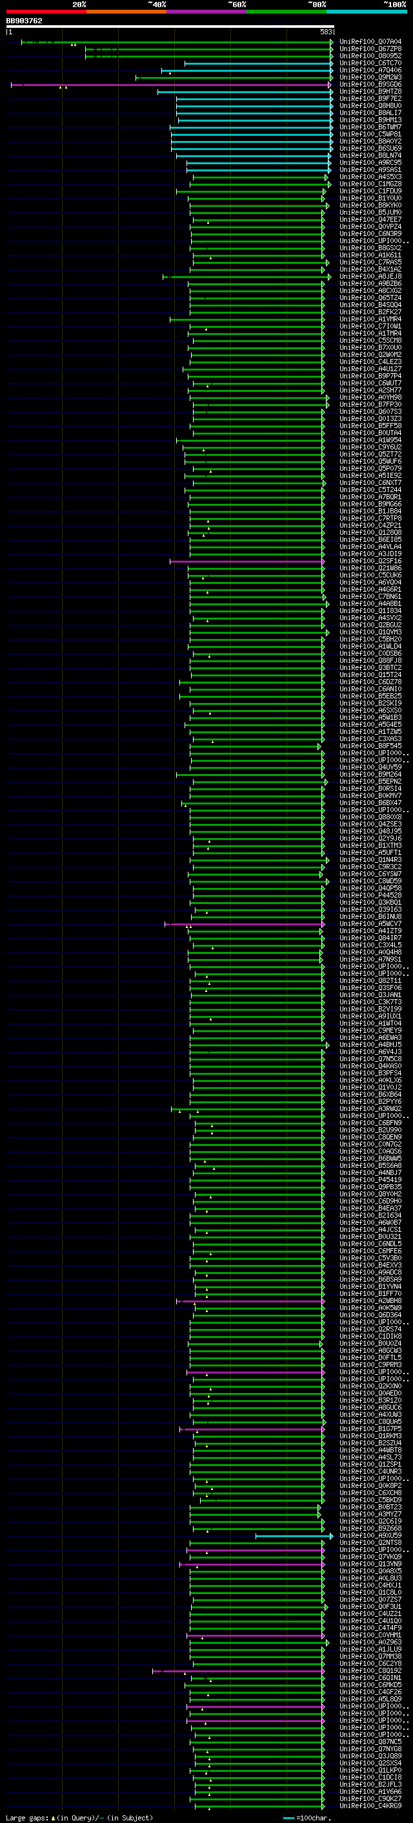The height and width of the screenshot is (1823, 413).
Task: Open hit UniRef100_C1DCI8
Action: tap(370, 1777)
